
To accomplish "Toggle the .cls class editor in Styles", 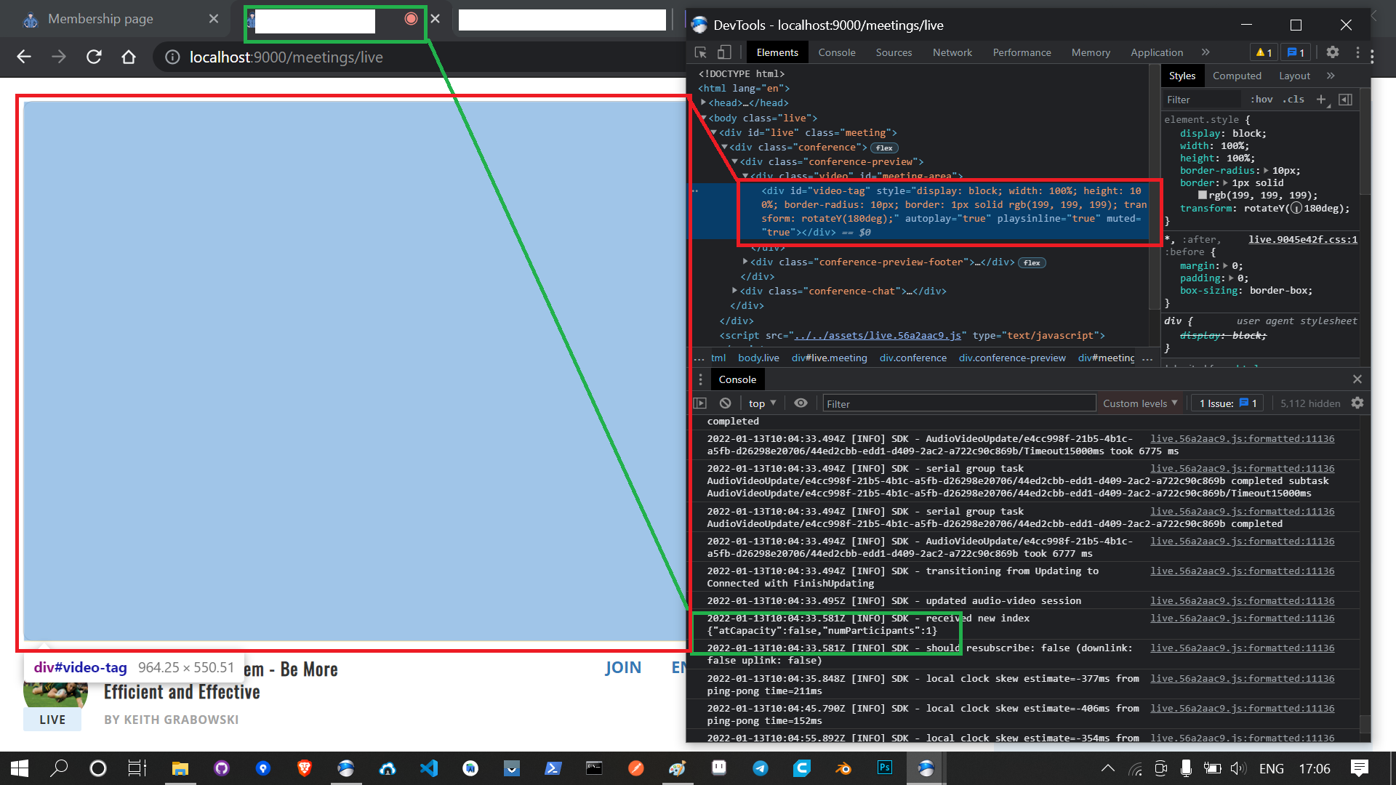I will pyautogui.click(x=1293, y=99).
